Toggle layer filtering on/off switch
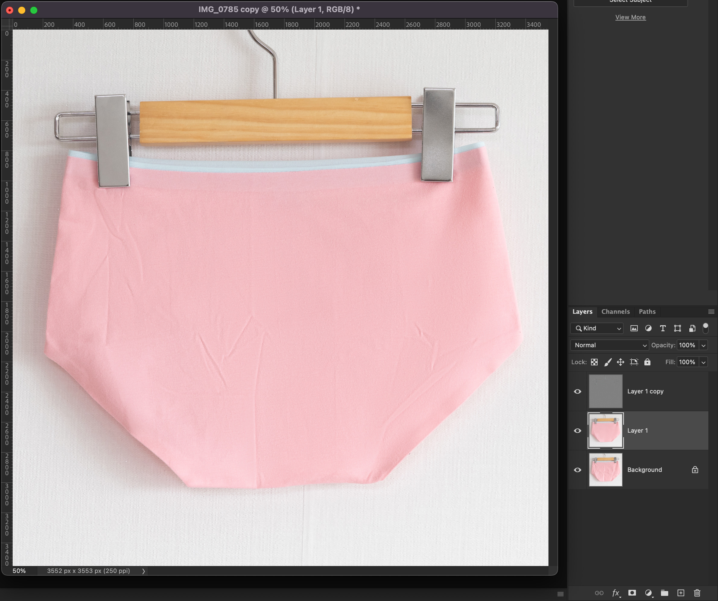Screen dimensions: 718x601 pyautogui.click(x=705, y=328)
